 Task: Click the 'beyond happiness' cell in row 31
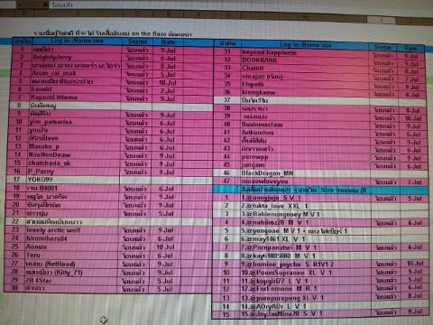pyautogui.click(x=305, y=52)
